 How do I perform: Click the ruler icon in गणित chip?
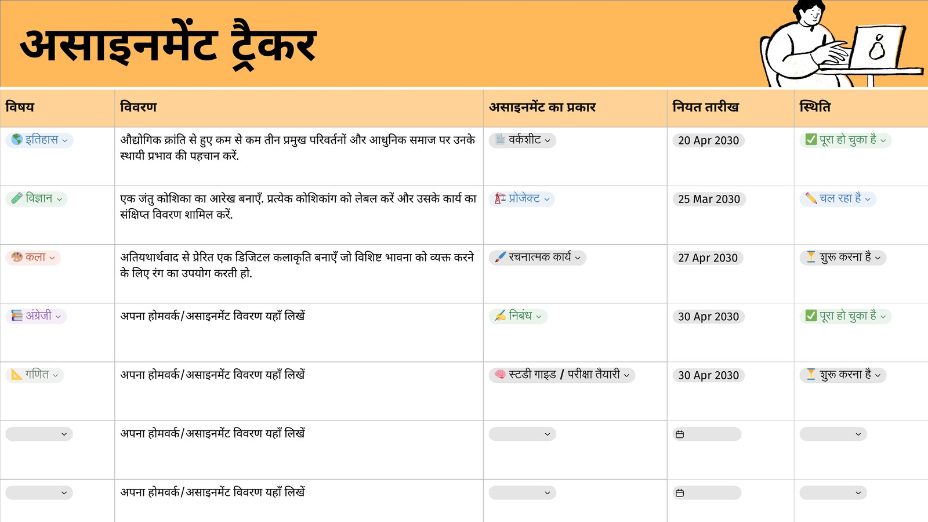tap(17, 375)
